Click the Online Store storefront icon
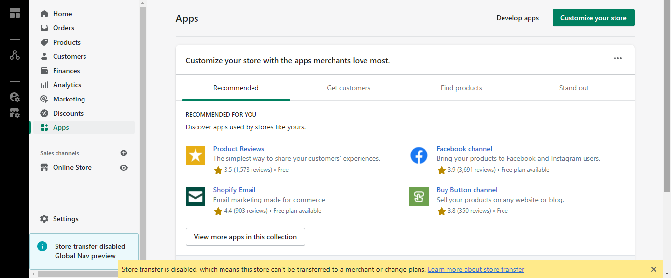671x278 pixels. [44, 167]
